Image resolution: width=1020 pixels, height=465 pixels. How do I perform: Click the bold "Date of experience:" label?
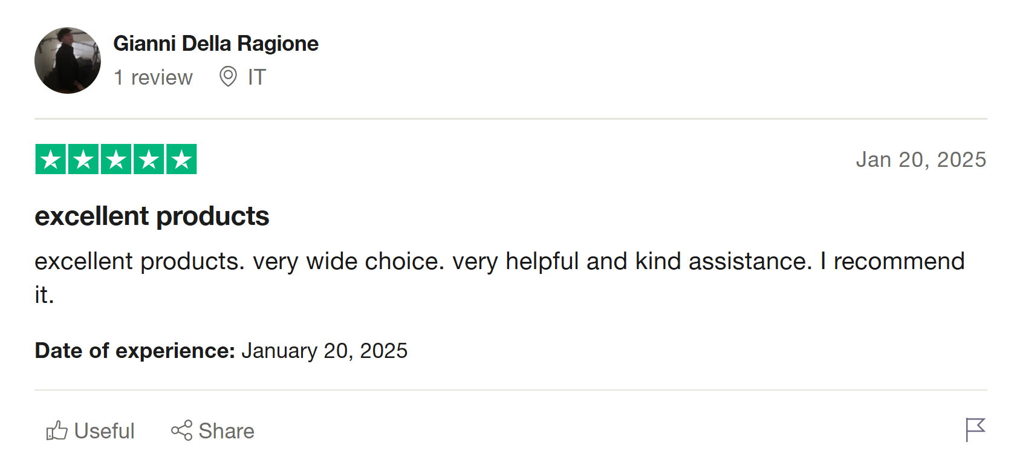click(135, 351)
